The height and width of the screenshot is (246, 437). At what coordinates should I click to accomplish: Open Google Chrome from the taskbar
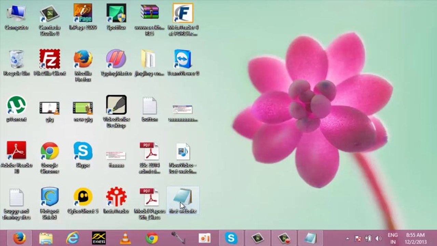tap(152, 238)
